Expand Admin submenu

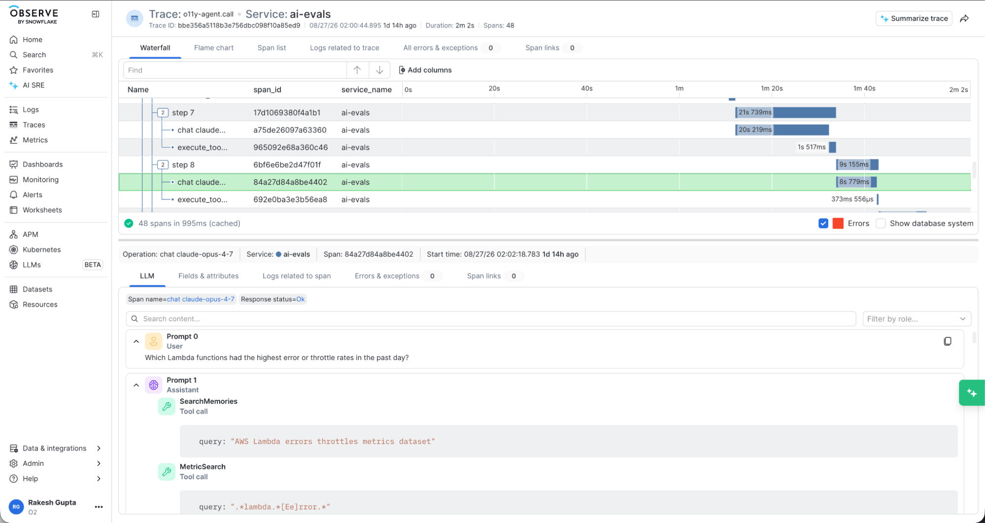55,463
